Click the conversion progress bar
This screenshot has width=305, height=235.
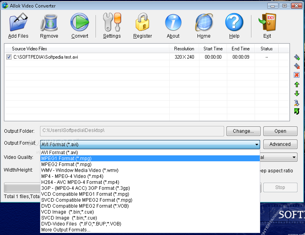pos(22,187)
